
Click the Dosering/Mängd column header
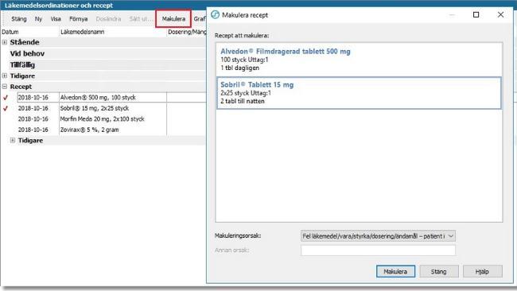(187, 32)
